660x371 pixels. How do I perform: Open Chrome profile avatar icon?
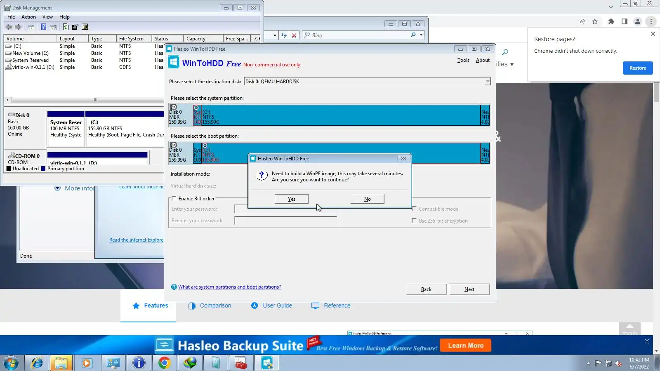638,22
